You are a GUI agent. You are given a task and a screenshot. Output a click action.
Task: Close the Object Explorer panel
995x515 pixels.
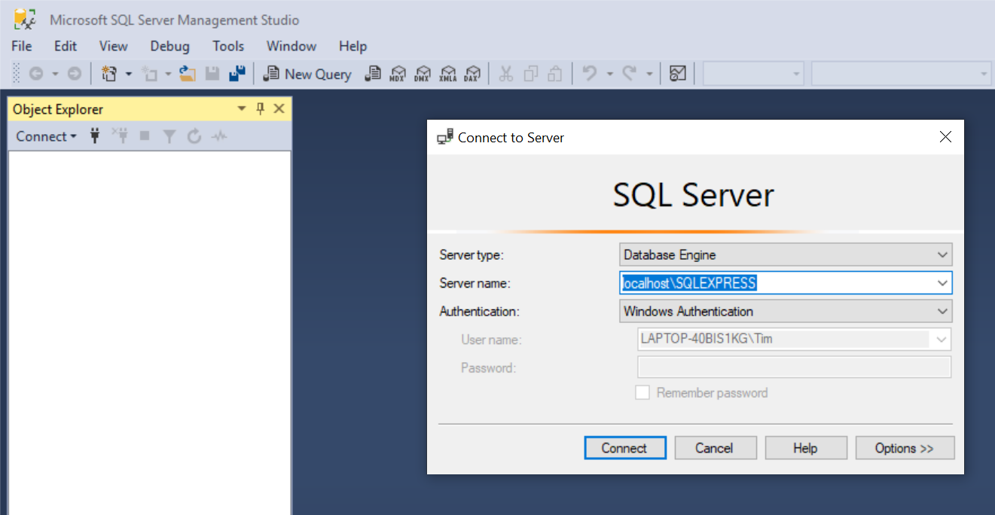tap(279, 108)
